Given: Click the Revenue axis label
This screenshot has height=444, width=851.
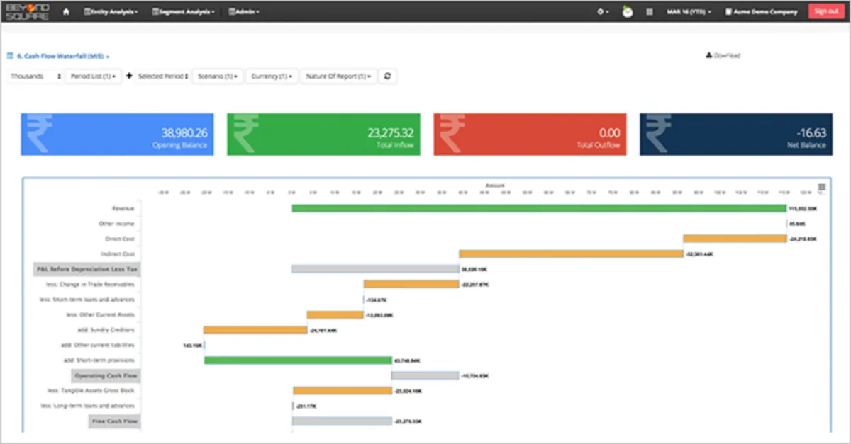Looking at the screenshot, I should [123, 208].
